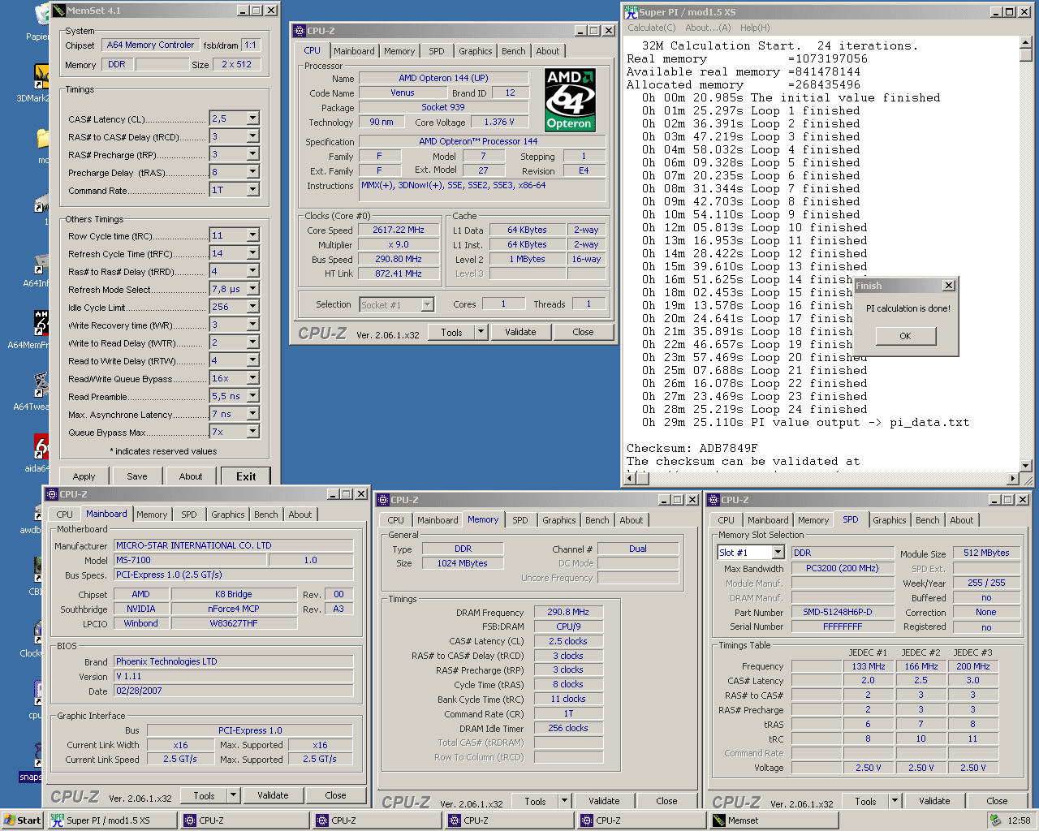This screenshot has height=831, width=1039.
Task: Open the A64Info desktop shortcut icon
Action: tap(41, 264)
